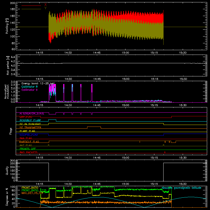This screenshot has width=210, height=210.
Task: Click the red X legend label
Action: click(45, 5)
